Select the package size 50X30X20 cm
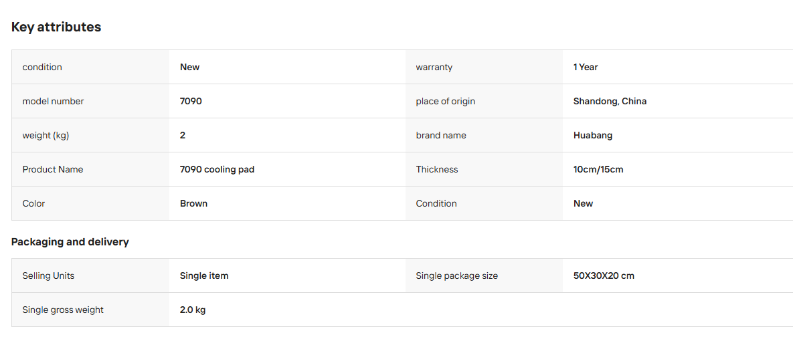793x341 pixels. [x=604, y=276]
